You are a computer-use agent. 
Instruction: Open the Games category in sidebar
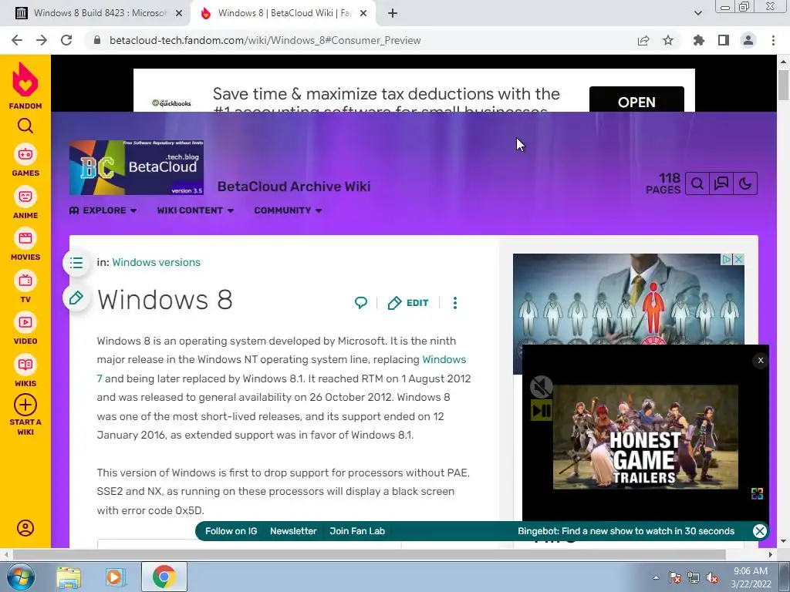point(25,161)
